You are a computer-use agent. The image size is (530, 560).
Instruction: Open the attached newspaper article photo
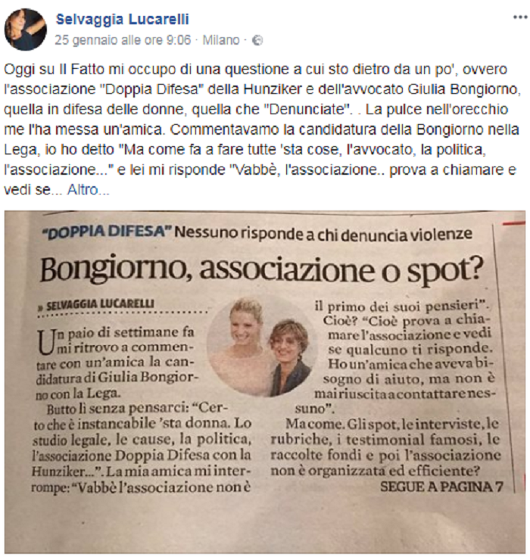pyautogui.click(x=265, y=382)
